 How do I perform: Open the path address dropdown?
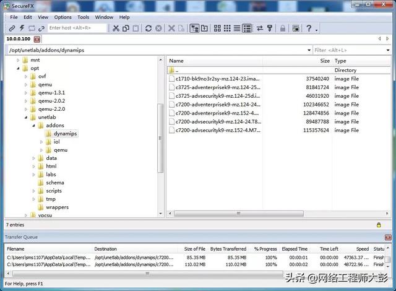click(x=309, y=50)
